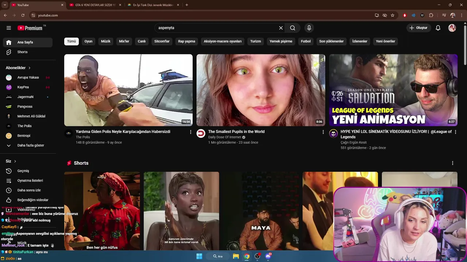Open the YouTube account avatar menu

coord(452,28)
